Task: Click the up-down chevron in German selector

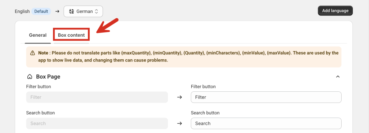Action: pos(96,12)
